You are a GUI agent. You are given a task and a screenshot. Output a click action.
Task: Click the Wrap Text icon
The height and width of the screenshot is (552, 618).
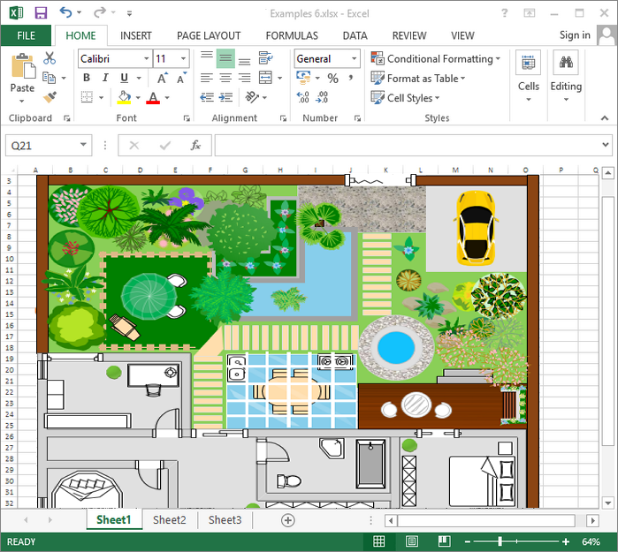pyautogui.click(x=265, y=58)
